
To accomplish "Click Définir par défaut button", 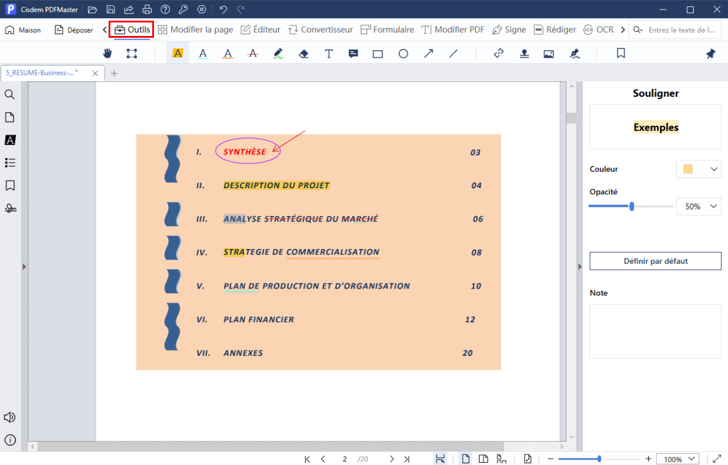I will [x=655, y=261].
